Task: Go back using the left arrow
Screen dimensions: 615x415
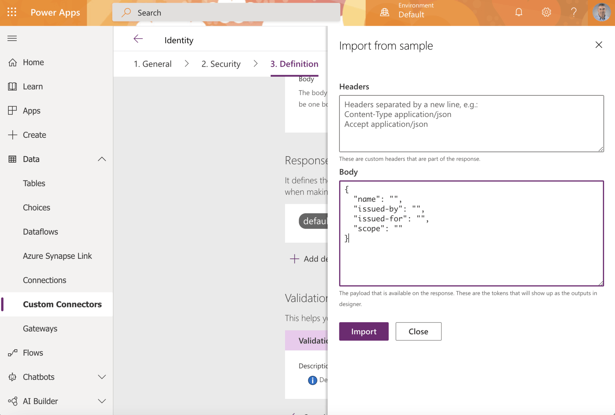Action: pos(138,39)
